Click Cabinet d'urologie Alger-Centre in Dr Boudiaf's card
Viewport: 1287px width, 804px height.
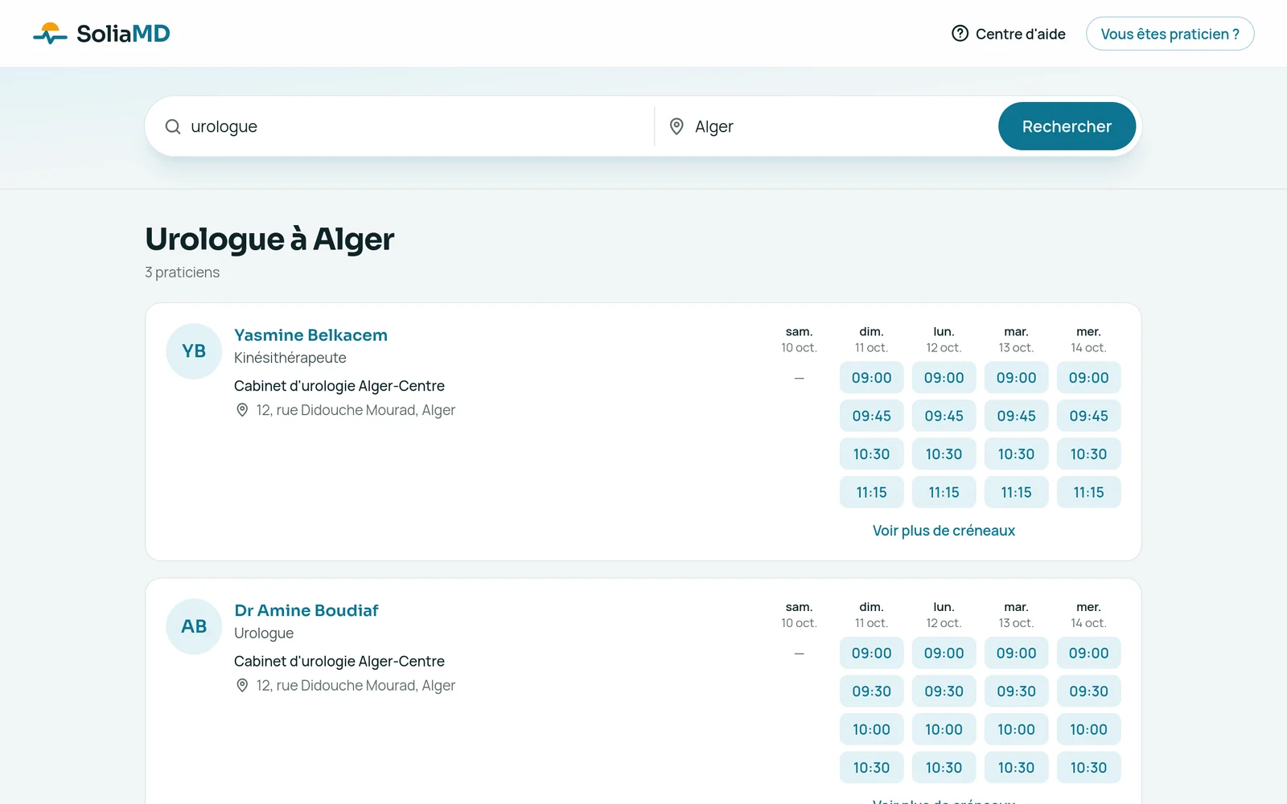click(x=339, y=661)
